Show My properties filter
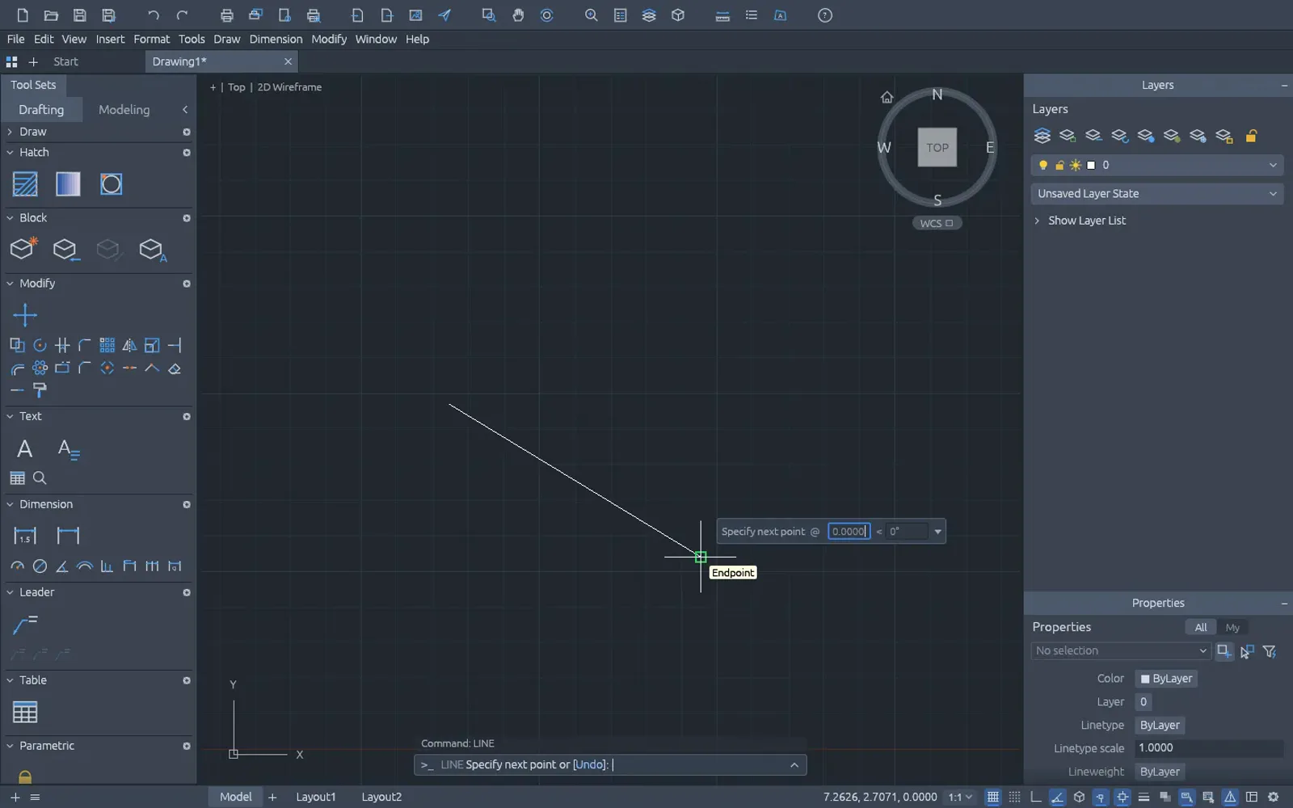 tap(1232, 628)
